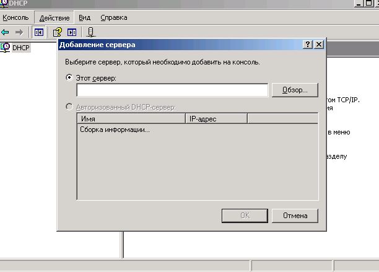Click the Help question mark toolbar icon
379x272 pixels.
coord(58,32)
